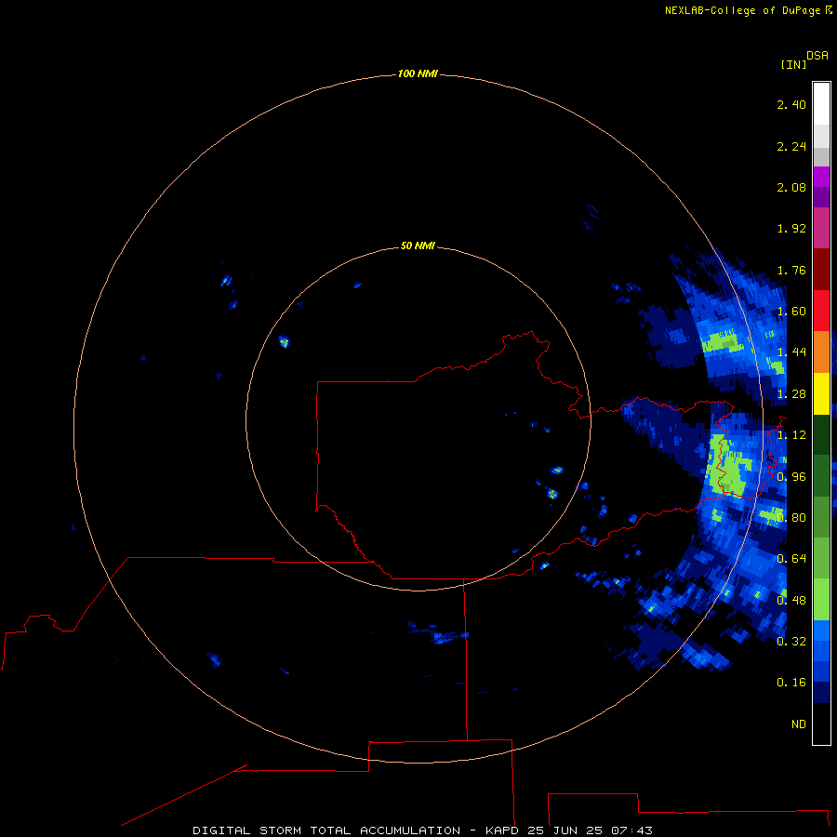Pick the lime green swatch beside 0.48
Screen dimensions: 837x837
(821, 600)
